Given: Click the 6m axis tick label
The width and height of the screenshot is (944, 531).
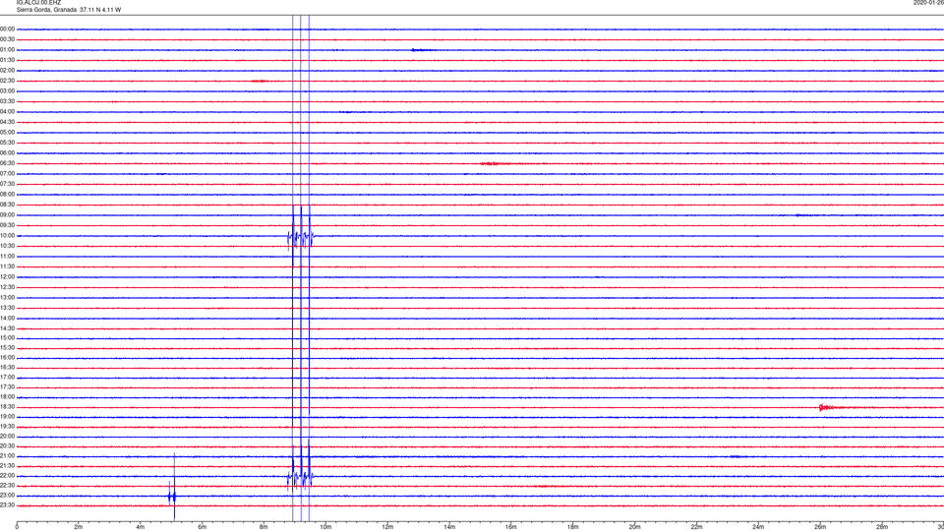Looking at the screenshot, I should [203, 527].
